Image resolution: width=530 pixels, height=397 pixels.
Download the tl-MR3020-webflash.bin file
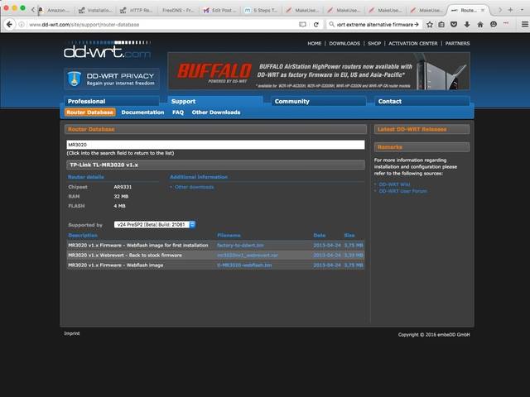[x=244, y=265]
